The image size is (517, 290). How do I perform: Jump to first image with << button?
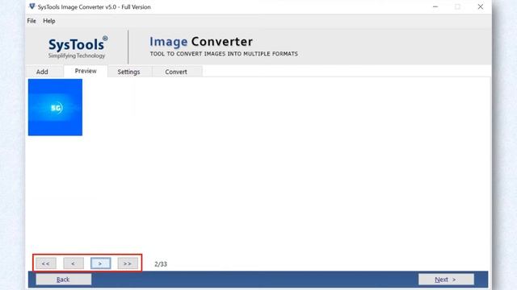pos(45,263)
